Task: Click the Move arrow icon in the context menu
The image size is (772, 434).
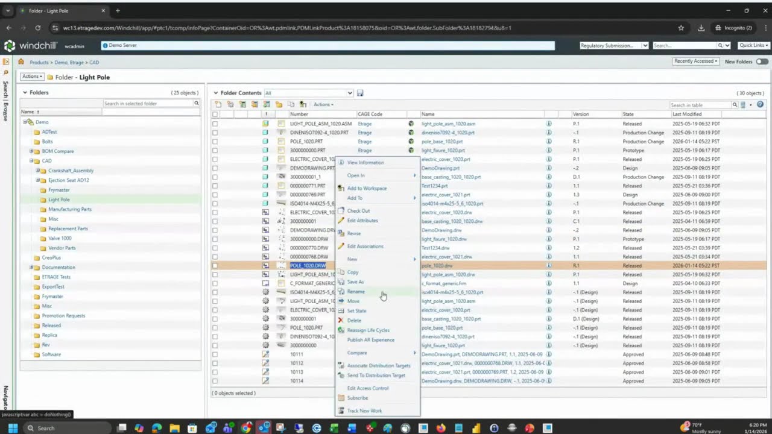Action: (x=341, y=301)
